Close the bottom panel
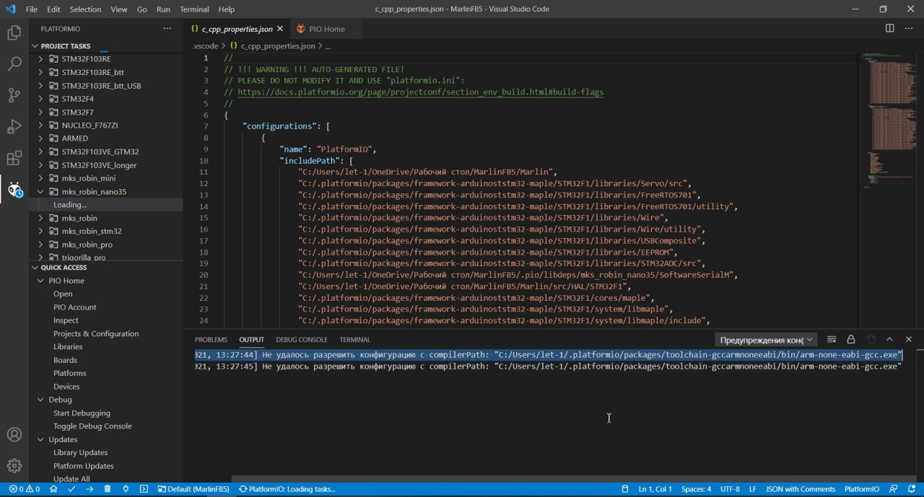The height and width of the screenshot is (497, 924). [909, 339]
